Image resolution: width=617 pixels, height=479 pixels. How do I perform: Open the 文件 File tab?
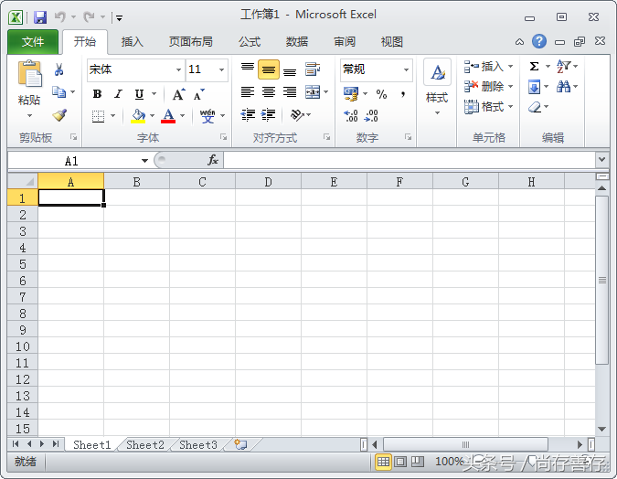(33, 42)
